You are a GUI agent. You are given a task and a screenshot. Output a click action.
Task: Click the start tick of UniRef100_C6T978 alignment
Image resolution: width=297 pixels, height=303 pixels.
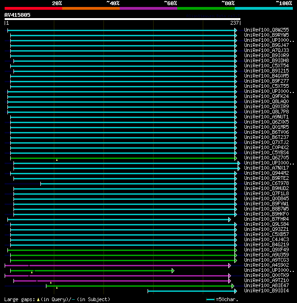[40, 184]
